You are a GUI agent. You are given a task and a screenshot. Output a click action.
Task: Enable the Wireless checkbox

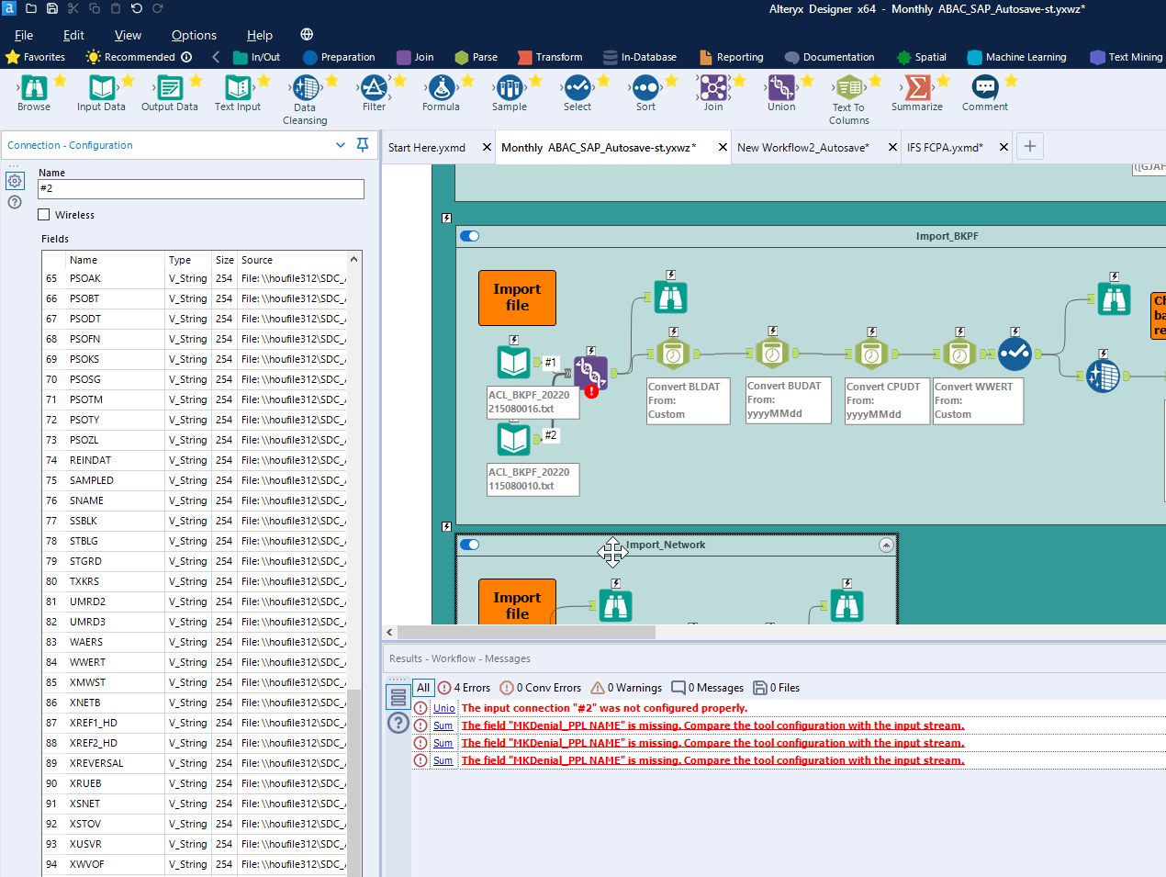pos(42,214)
